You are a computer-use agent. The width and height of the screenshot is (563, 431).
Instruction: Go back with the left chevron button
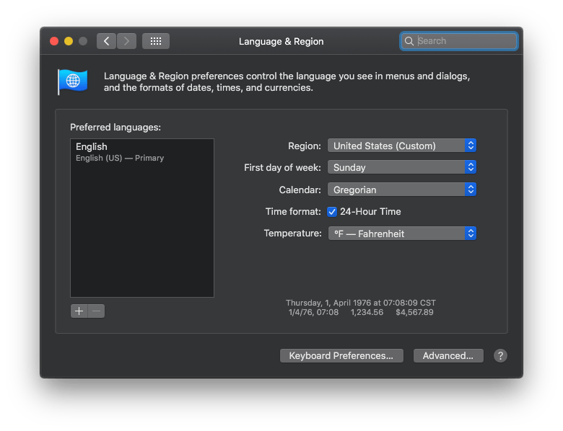[106, 41]
